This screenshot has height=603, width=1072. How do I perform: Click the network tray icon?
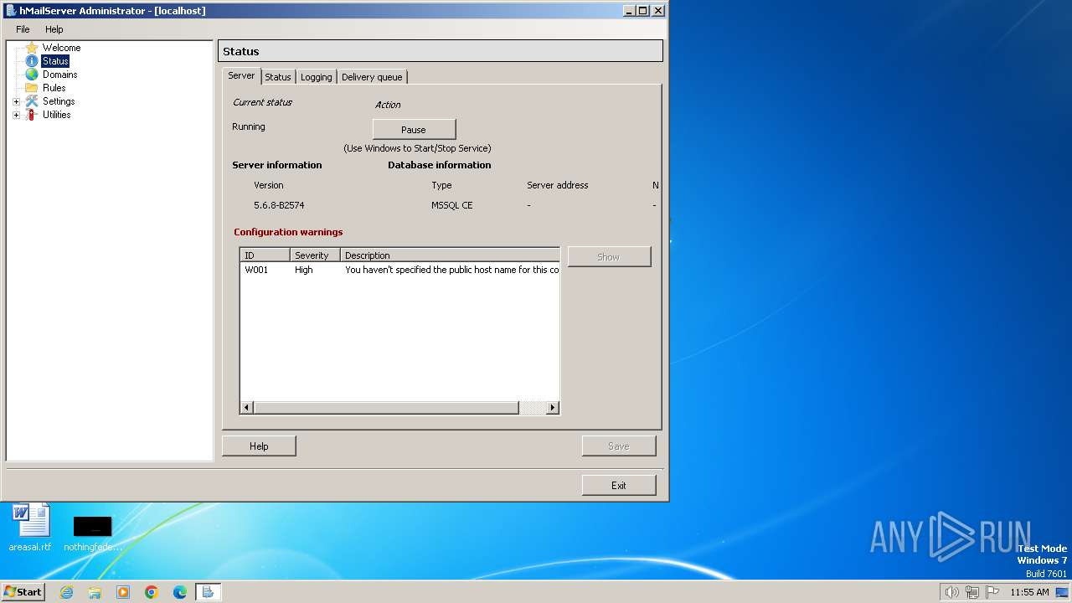point(972,592)
